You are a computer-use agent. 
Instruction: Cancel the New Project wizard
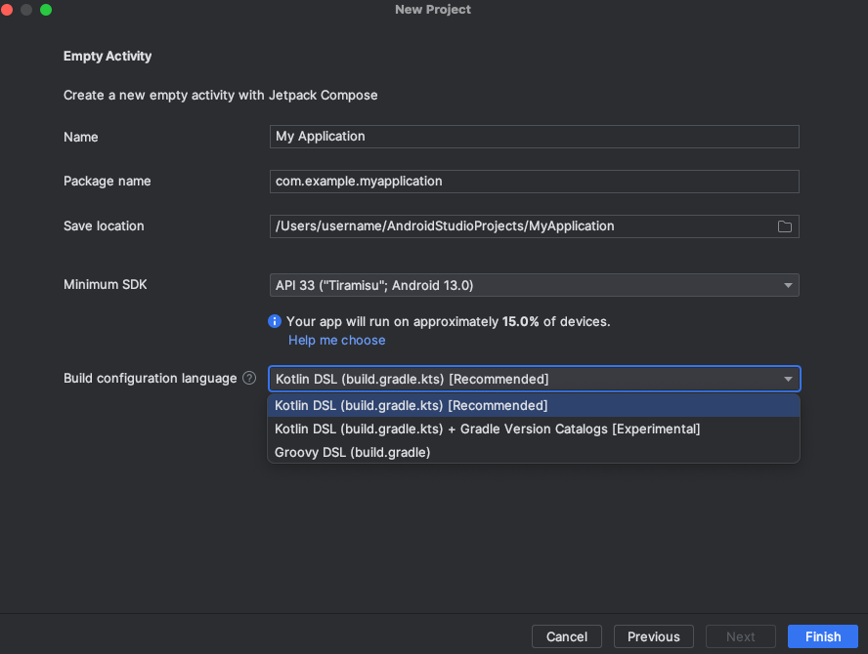pos(567,635)
